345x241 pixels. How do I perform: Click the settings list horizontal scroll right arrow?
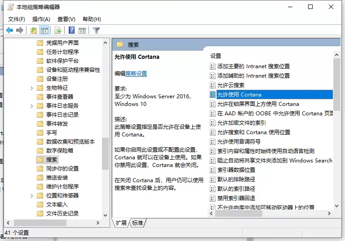click(329, 214)
